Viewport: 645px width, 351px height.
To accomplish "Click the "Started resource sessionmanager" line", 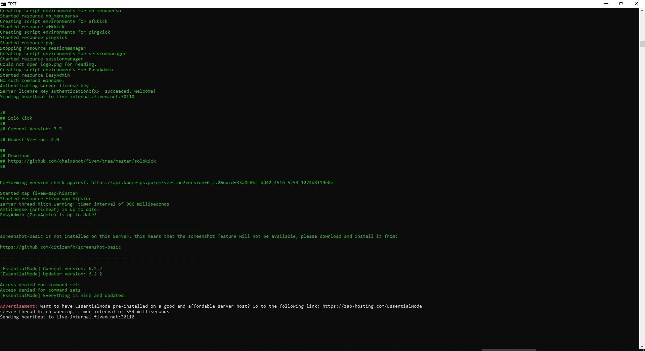I will click(42, 59).
